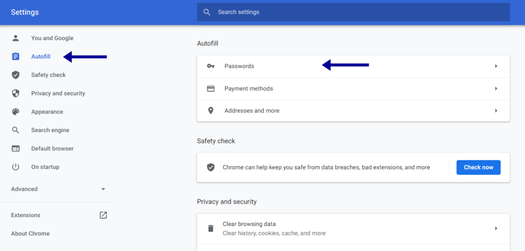Open Privacy and security in sidebar
The width and height of the screenshot is (525, 251).
click(x=58, y=93)
